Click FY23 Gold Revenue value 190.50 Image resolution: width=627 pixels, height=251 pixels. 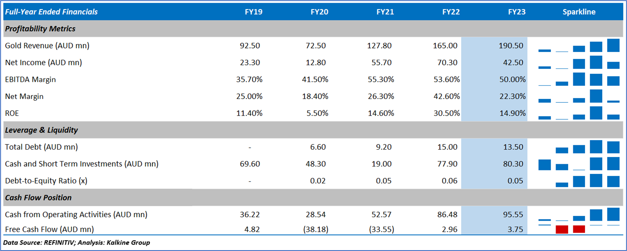point(511,46)
